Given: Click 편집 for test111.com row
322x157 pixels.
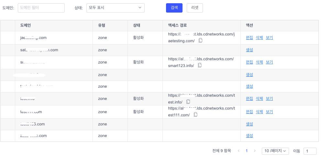Looking at the screenshot, I should pyautogui.click(x=250, y=112).
